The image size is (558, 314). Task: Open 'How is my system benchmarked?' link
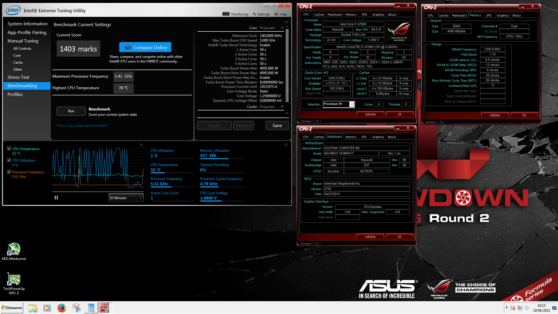pos(82,126)
